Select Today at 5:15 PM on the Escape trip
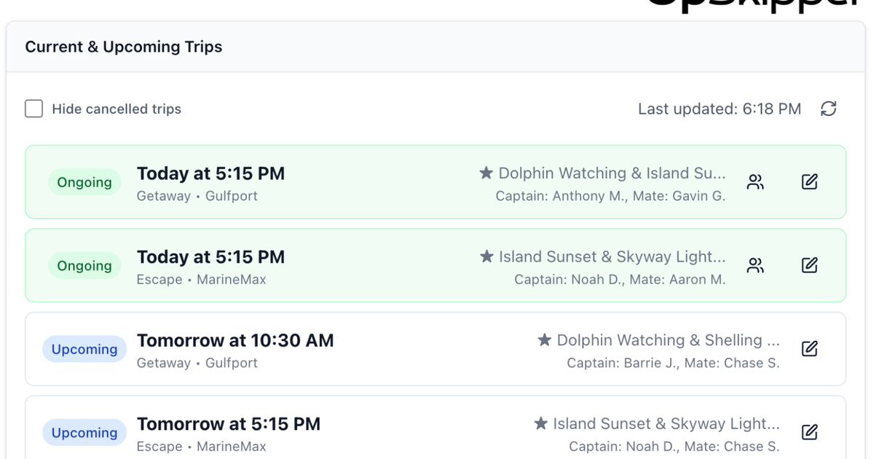This screenshot has height=459, width=874. (210, 256)
